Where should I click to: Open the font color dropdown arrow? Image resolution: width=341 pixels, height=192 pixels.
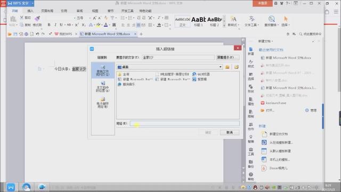coord(109,25)
